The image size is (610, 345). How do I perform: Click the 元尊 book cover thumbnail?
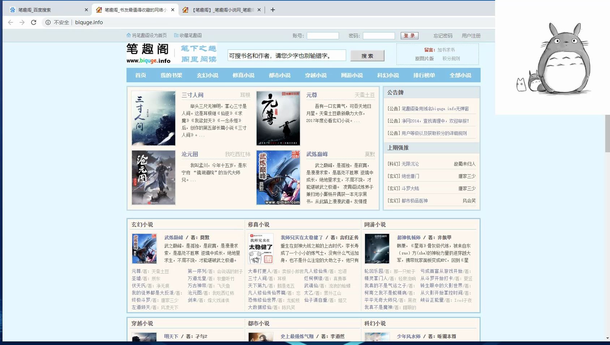pyautogui.click(x=278, y=118)
